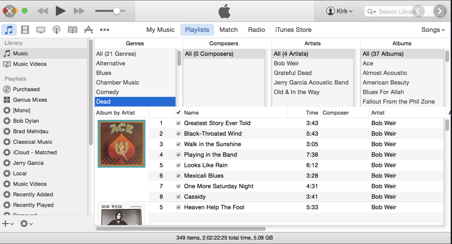Uncheck Mexicali Blues

point(178,176)
